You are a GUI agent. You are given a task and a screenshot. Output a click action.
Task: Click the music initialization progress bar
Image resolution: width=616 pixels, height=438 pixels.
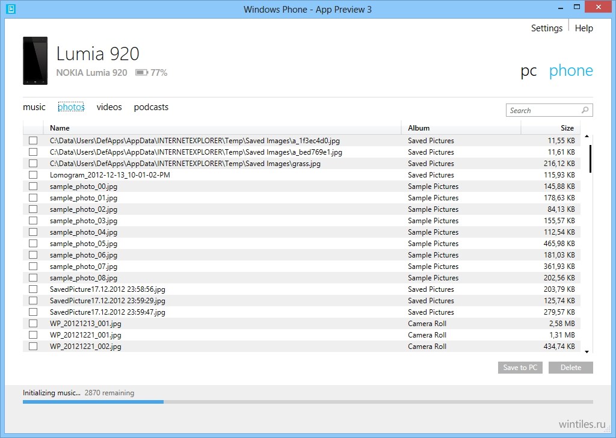click(x=308, y=402)
